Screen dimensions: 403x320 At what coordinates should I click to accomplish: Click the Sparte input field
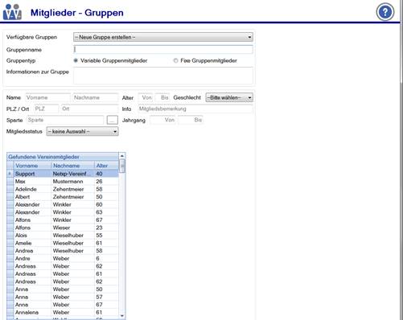(65, 120)
